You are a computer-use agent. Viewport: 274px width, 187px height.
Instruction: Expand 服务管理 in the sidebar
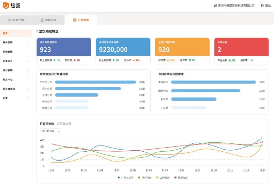[x=15, y=42]
